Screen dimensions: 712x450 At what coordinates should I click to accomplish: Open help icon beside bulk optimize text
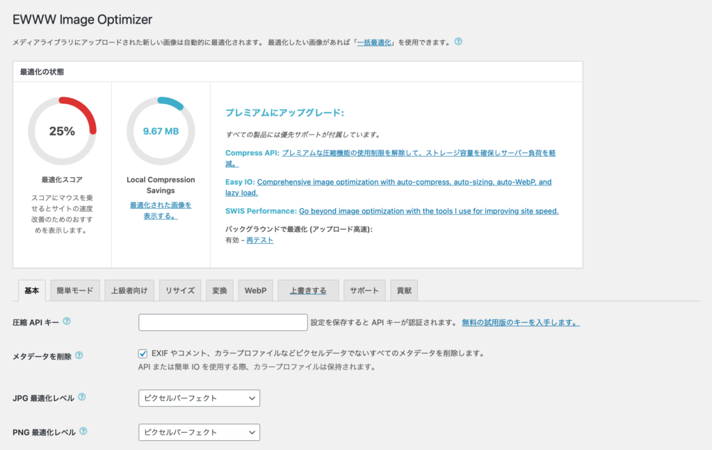coord(458,42)
